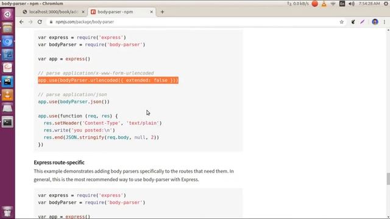Click the page vertical scrollbar thumb
This screenshot has width=390, height=219.
[x=388, y=179]
